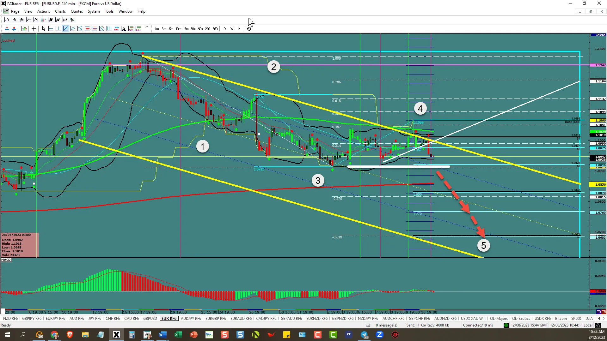Click the cyan 1.0765 price label
The image size is (607, 341).
[x=598, y=212]
